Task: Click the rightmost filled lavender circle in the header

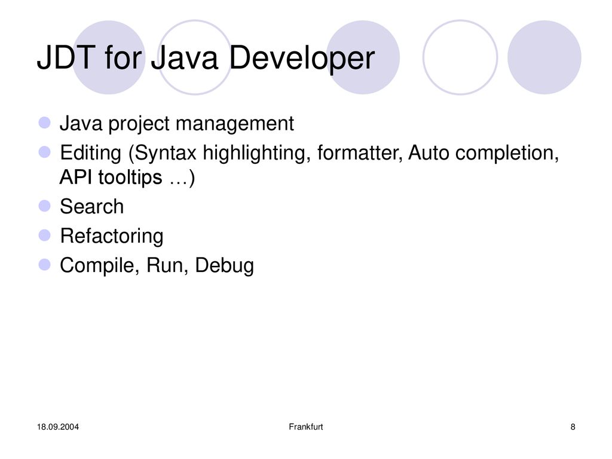Action: (x=544, y=58)
